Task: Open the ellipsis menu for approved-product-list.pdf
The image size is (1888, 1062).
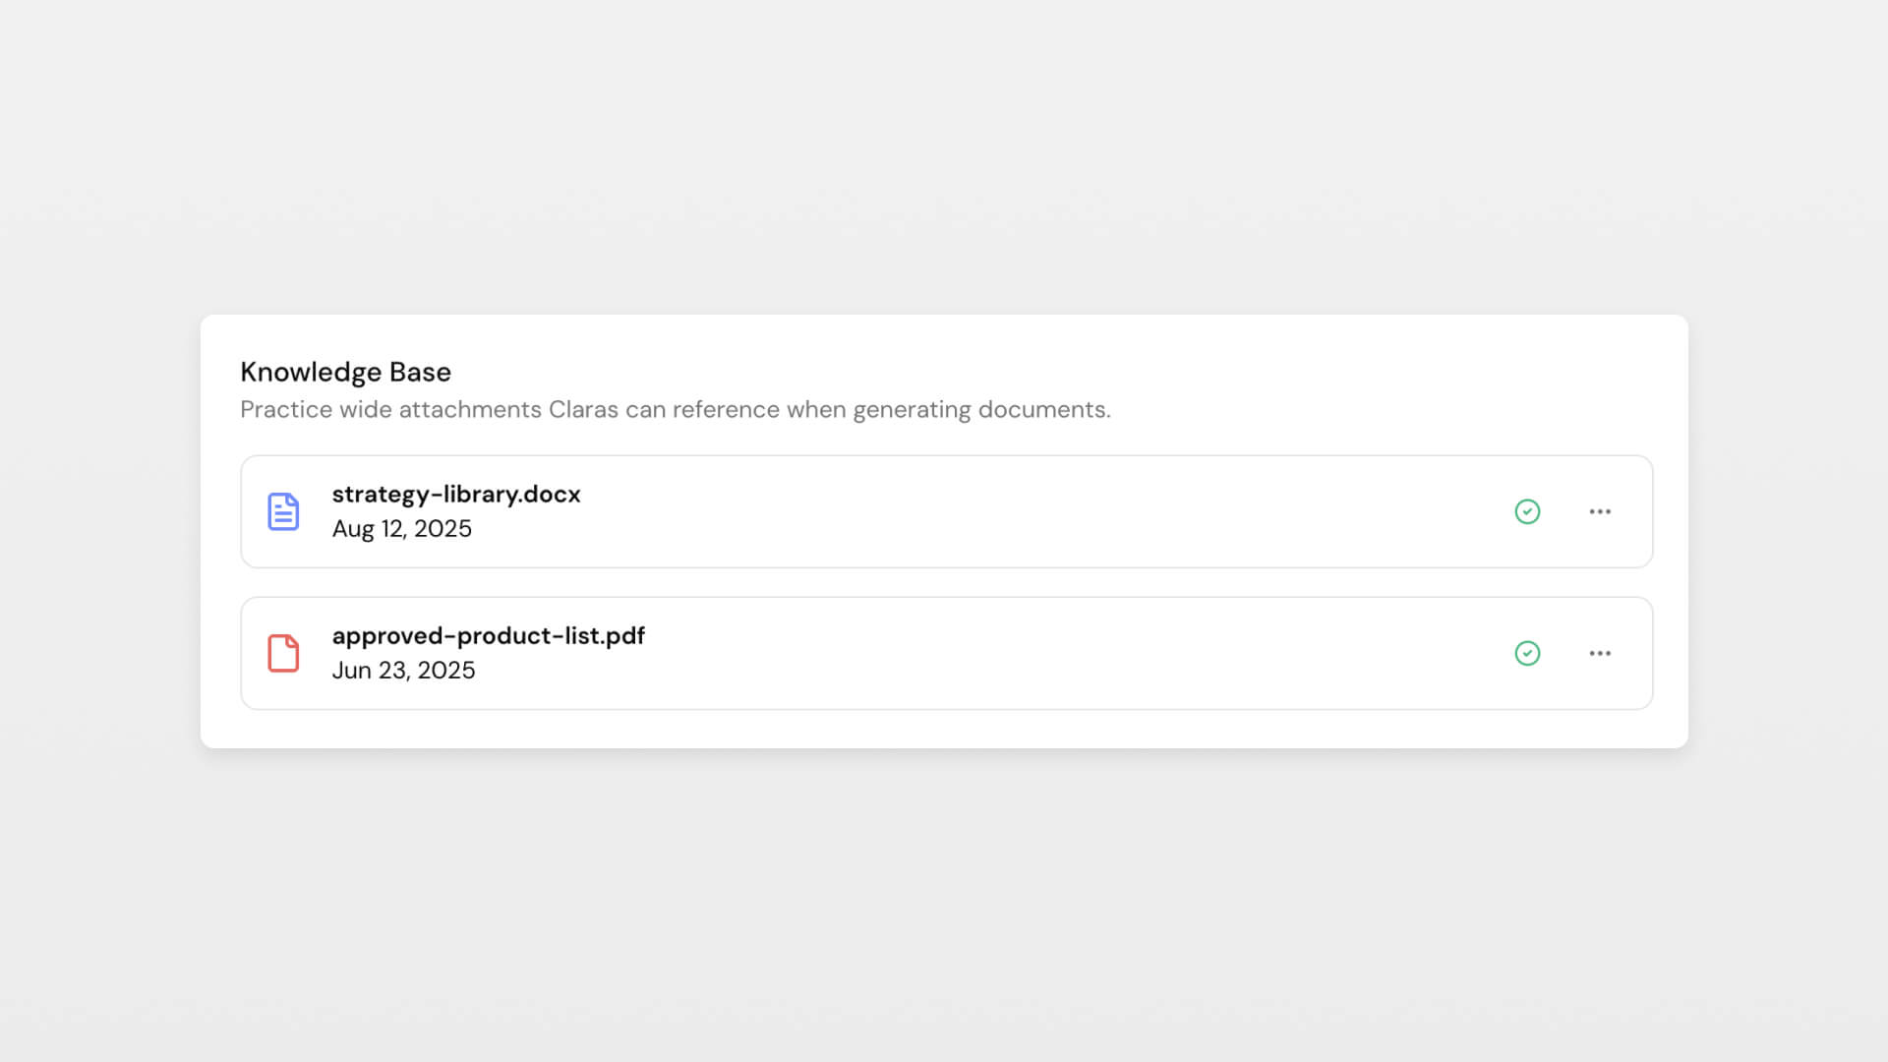Action: coord(1601,653)
